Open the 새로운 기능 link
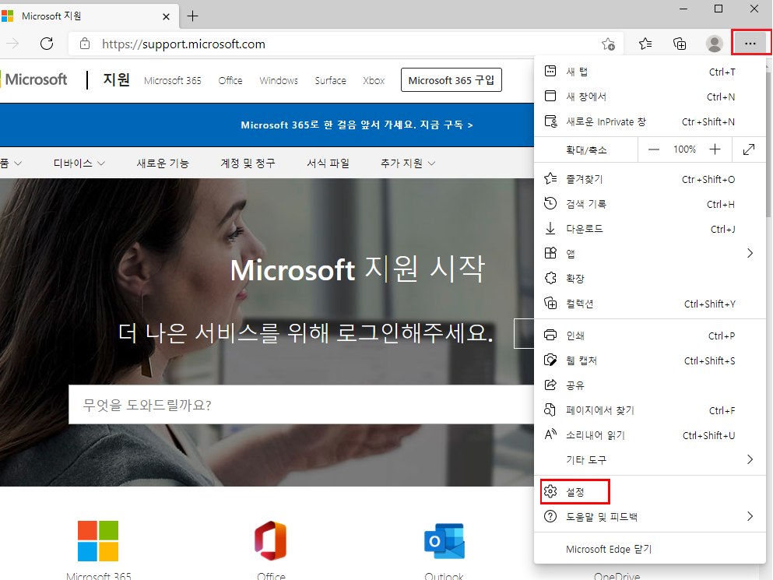The width and height of the screenshot is (773, 580). (x=163, y=163)
